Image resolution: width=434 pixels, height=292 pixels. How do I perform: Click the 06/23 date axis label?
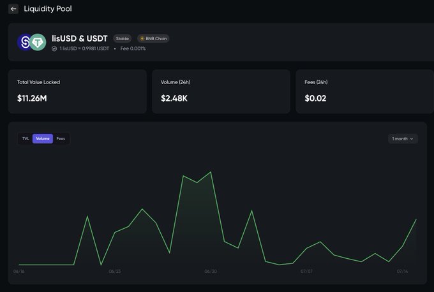click(x=115, y=271)
